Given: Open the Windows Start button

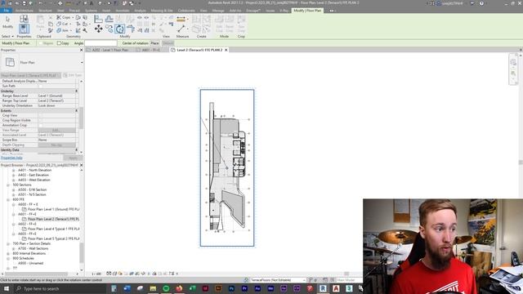Looking at the screenshot, I should (7, 288).
